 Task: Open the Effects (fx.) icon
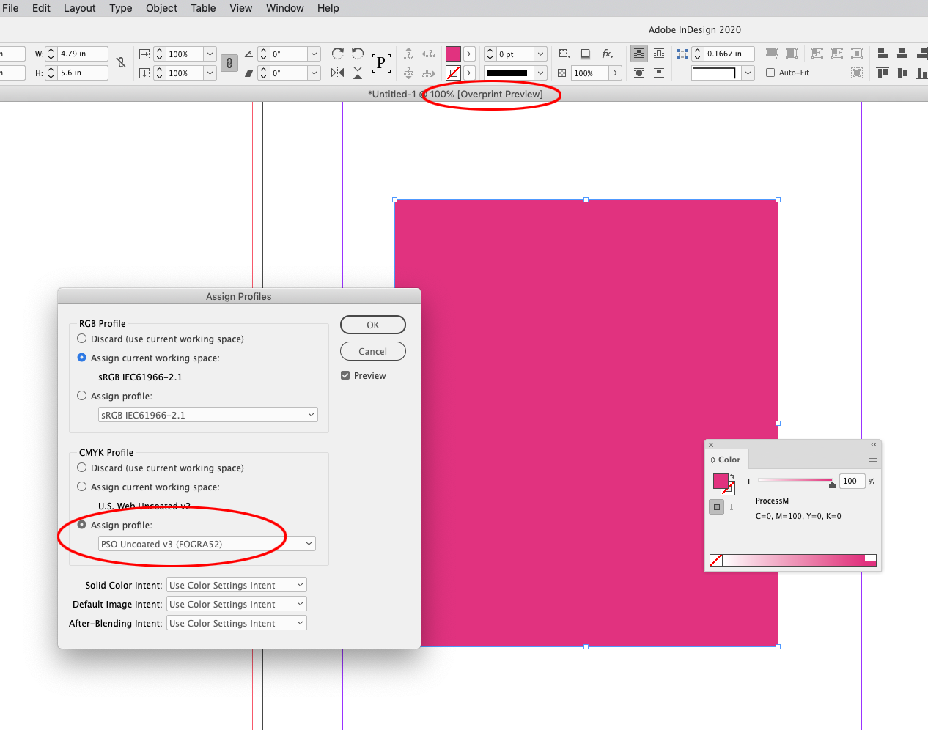(x=606, y=55)
